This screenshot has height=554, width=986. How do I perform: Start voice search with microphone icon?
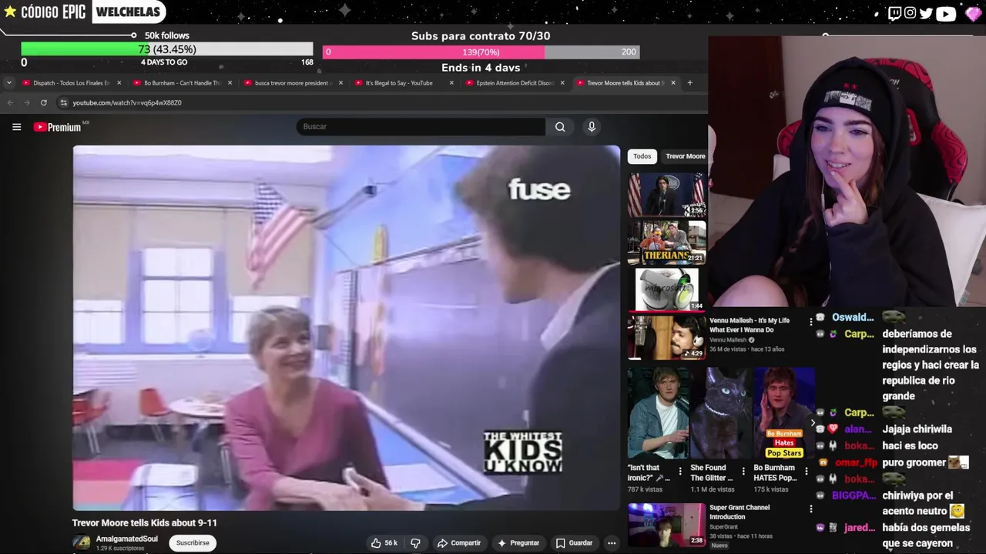click(592, 127)
